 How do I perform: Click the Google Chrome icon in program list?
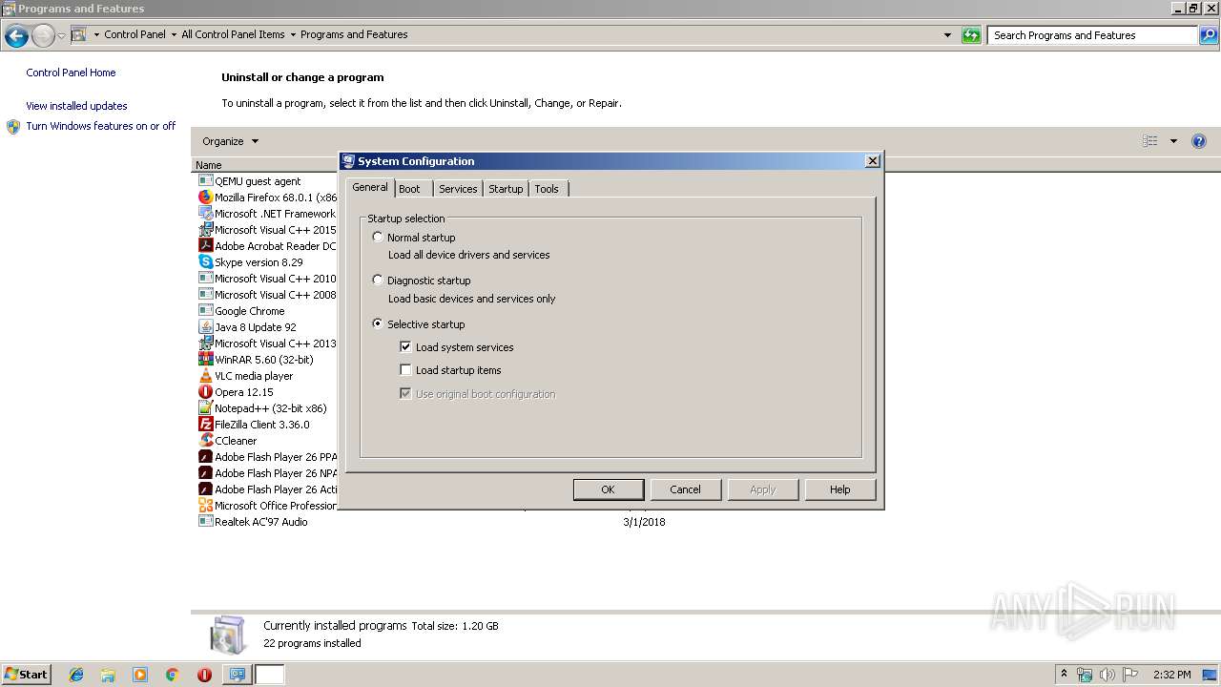click(x=205, y=310)
